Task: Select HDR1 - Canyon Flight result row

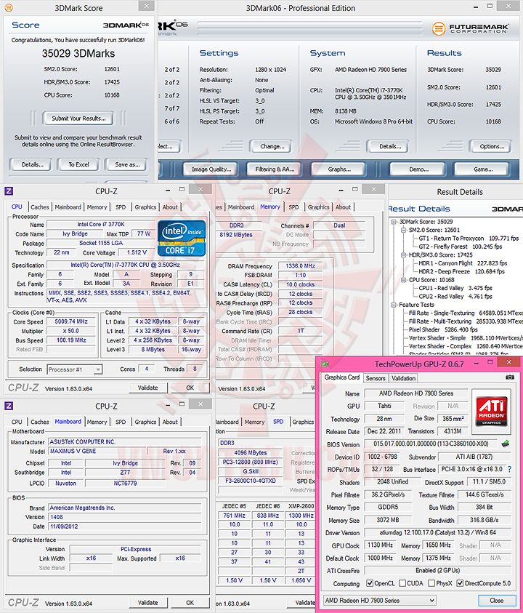Action: click(463, 263)
